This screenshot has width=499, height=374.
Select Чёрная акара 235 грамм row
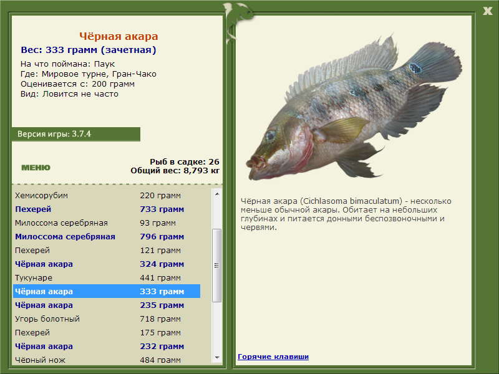107,305
